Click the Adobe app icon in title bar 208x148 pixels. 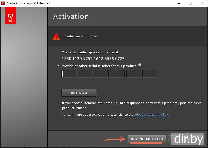(x=3, y=3)
